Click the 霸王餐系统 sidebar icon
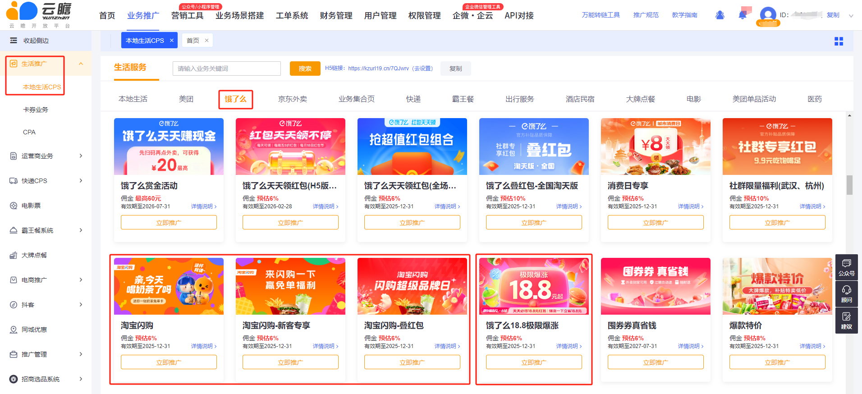862x394 pixels. point(14,230)
